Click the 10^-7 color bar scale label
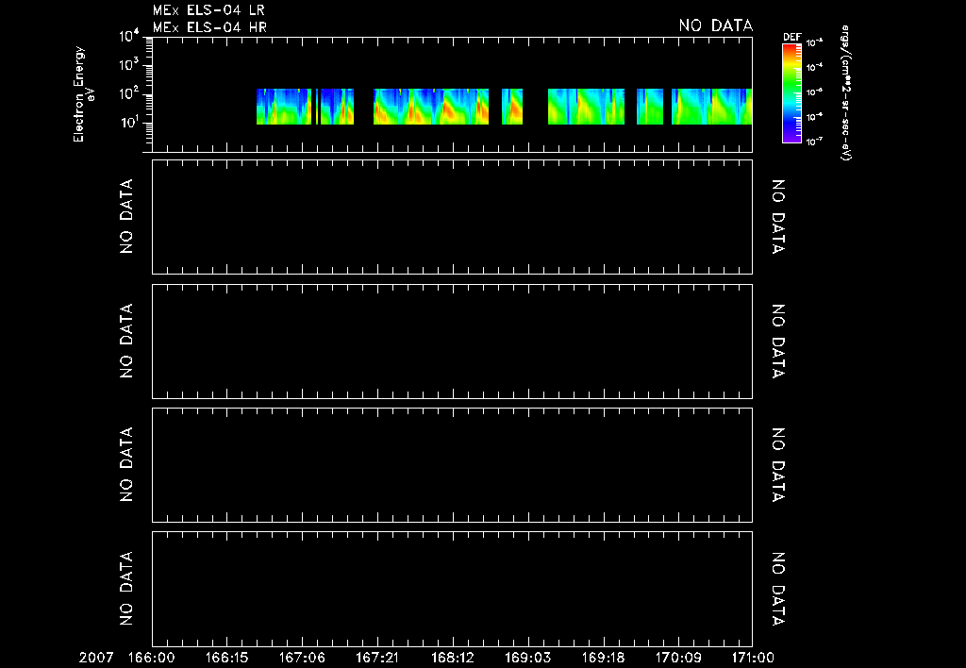966x668 pixels. (814, 142)
